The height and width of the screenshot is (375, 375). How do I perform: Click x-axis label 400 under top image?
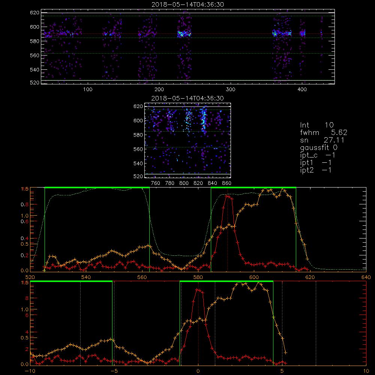302,90
